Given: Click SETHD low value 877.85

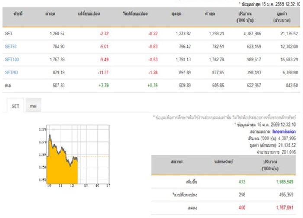Looking at the screenshot, I should pos(218,72).
